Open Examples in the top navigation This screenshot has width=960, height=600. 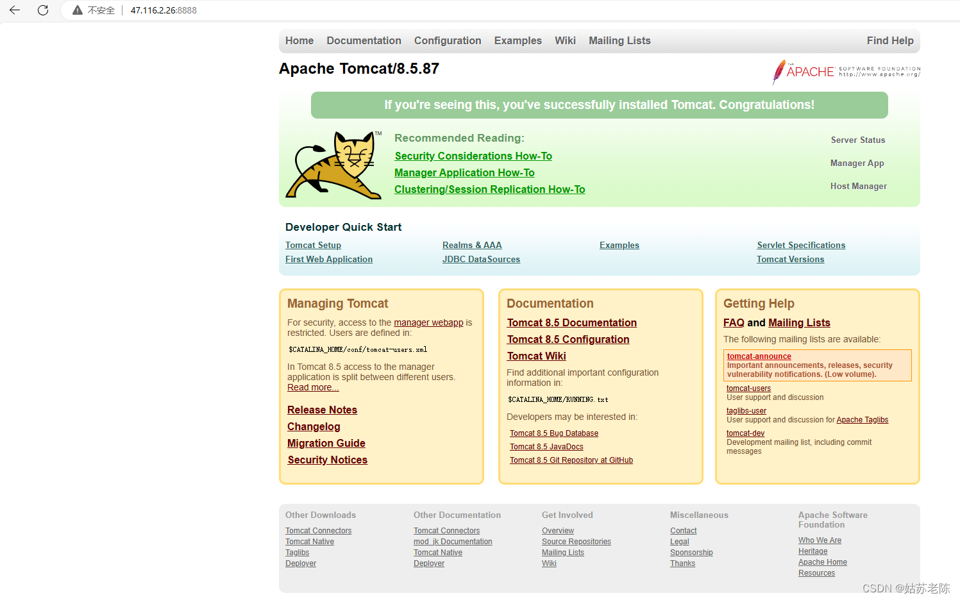(x=518, y=40)
